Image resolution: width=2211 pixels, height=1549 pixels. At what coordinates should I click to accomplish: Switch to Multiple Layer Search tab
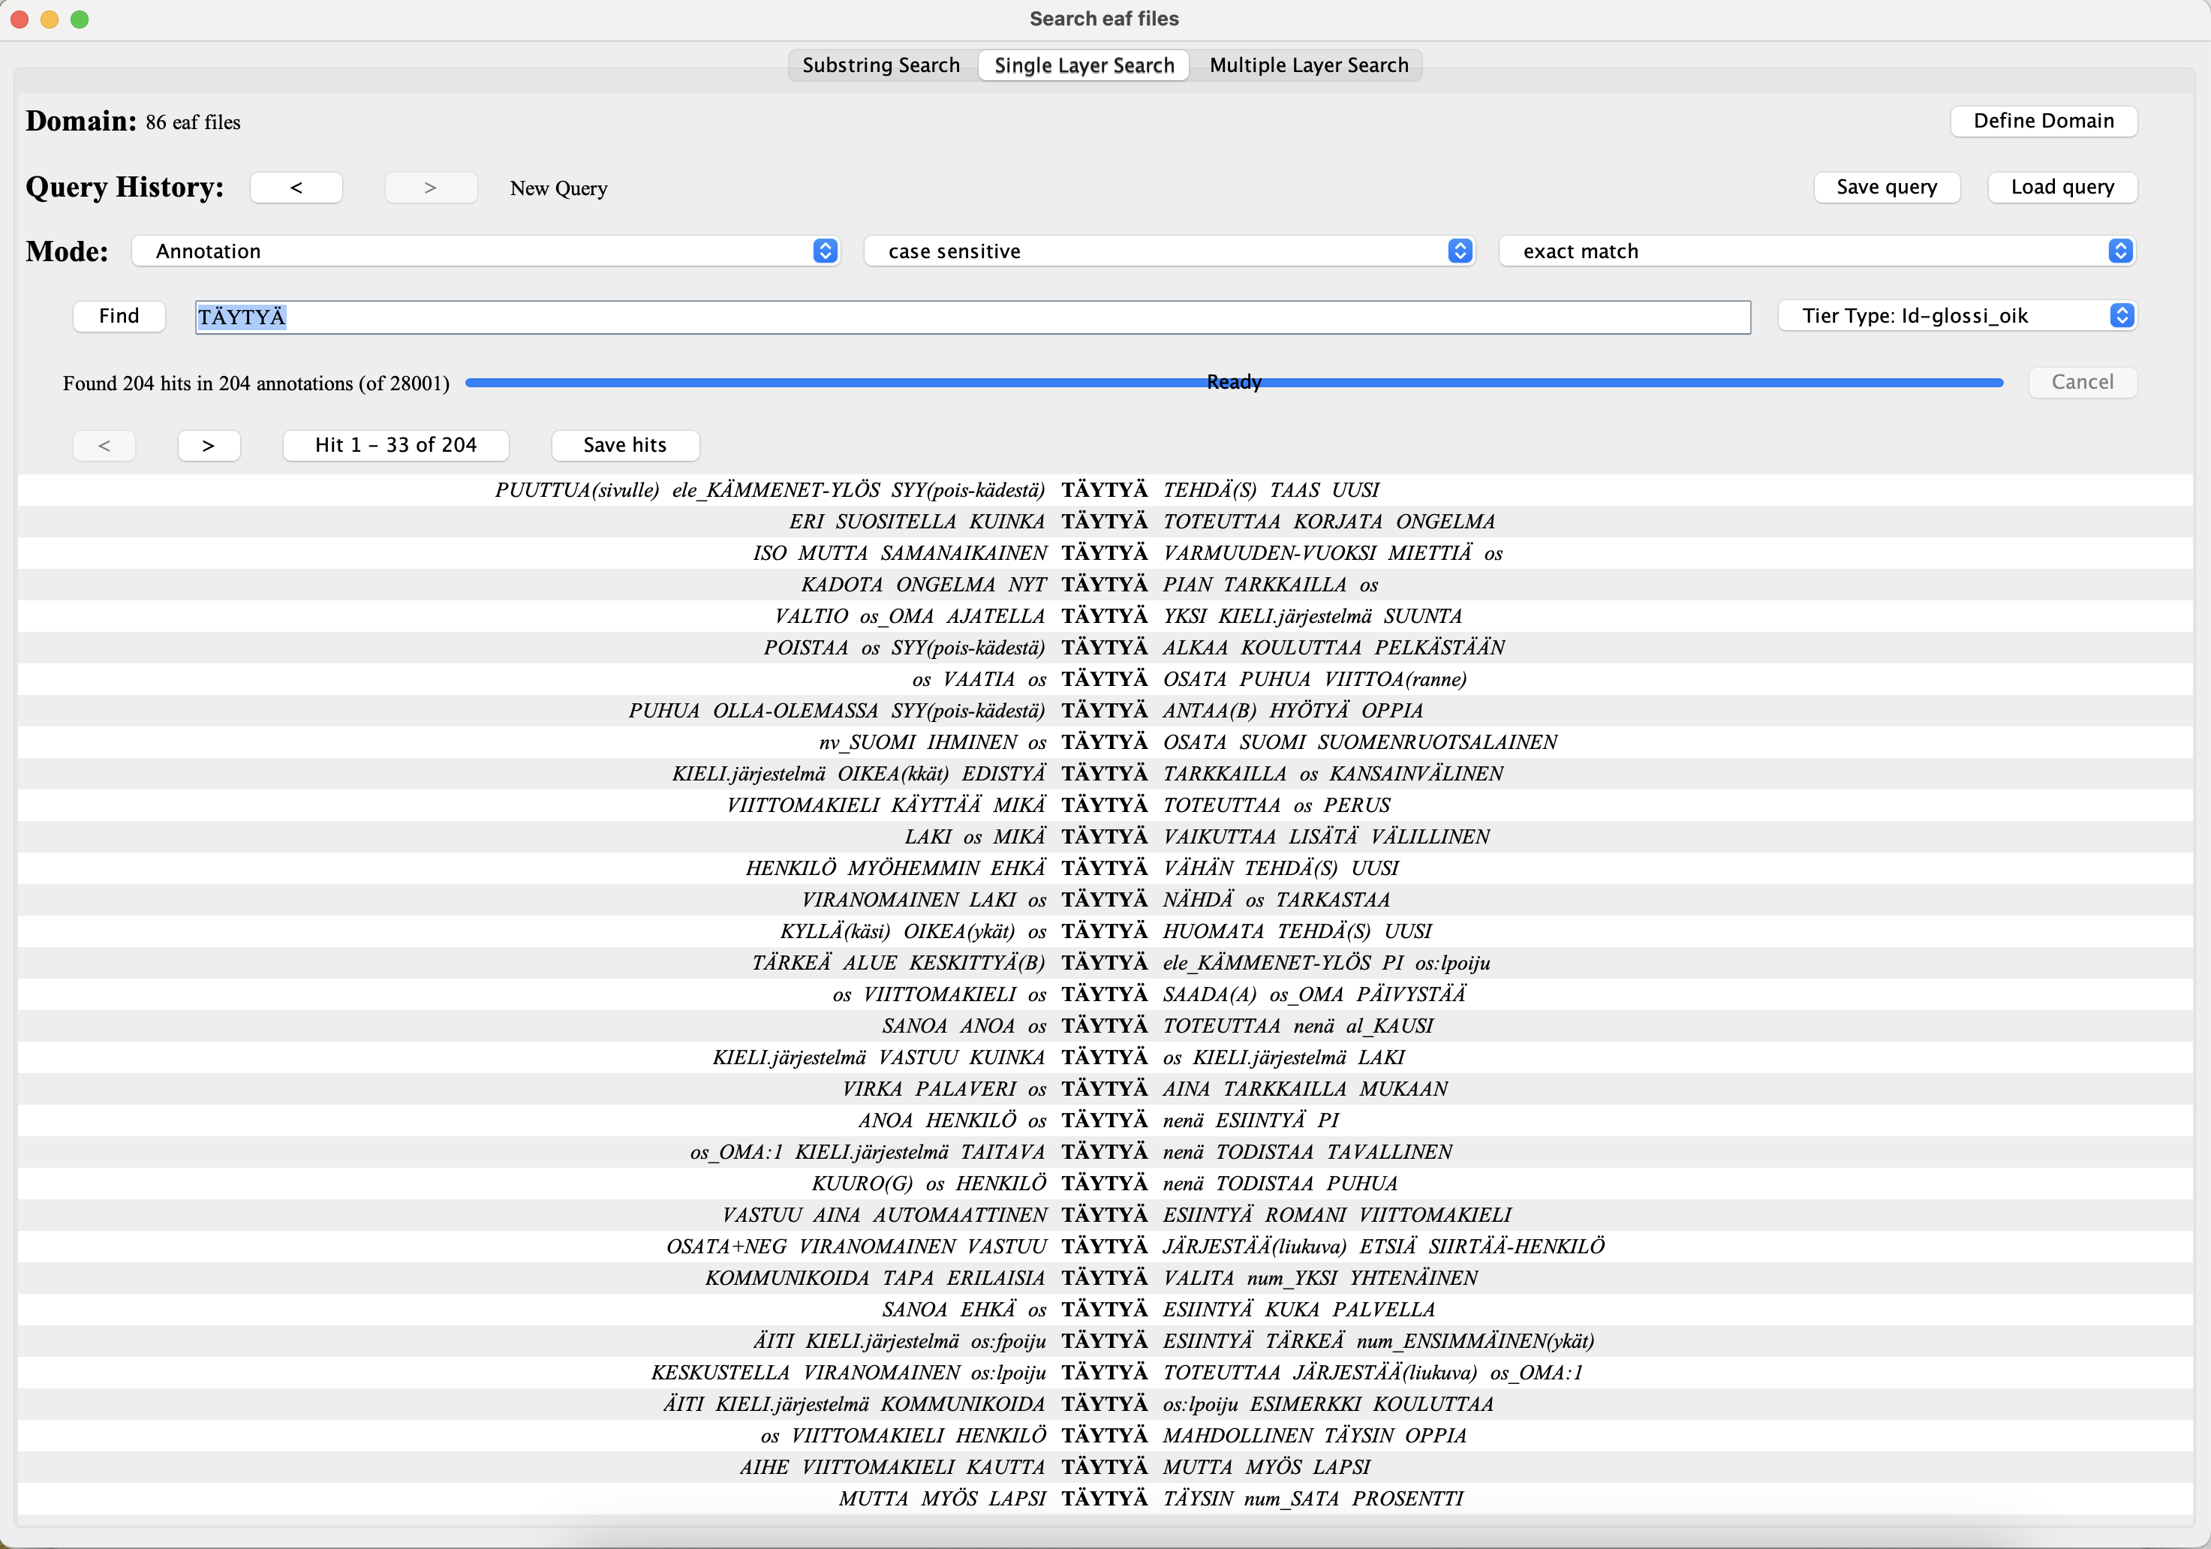1307,65
